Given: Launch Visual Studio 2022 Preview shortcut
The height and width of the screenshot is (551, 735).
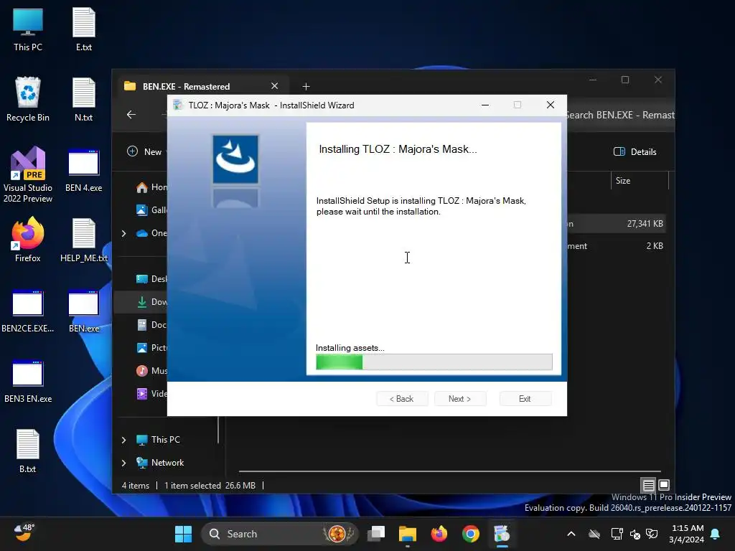Looking at the screenshot, I should 28,174.
